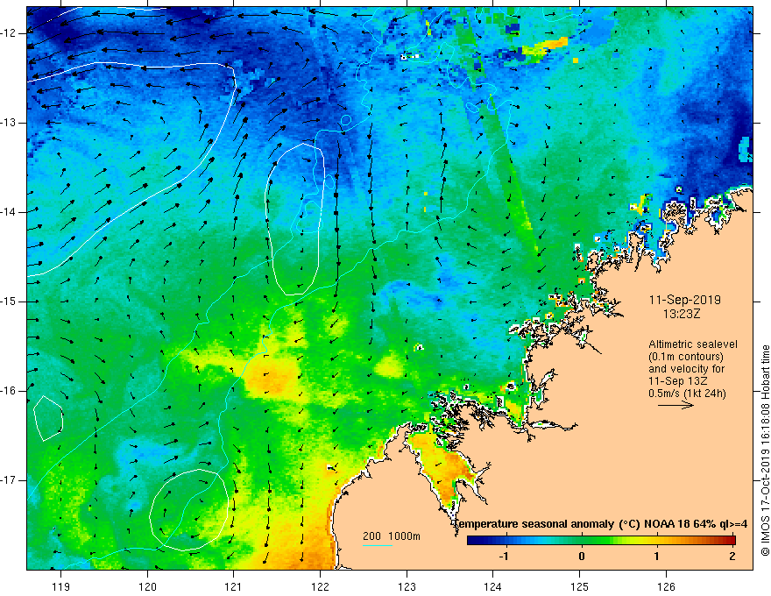The width and height of the screenshot is (771, 596).
Task: Click colorbar tick label "2"
Action: click(732, 557)
